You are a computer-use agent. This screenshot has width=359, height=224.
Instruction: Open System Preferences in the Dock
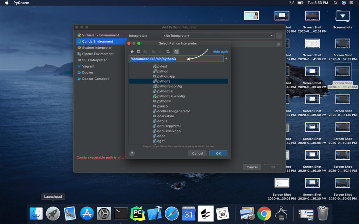104,214
